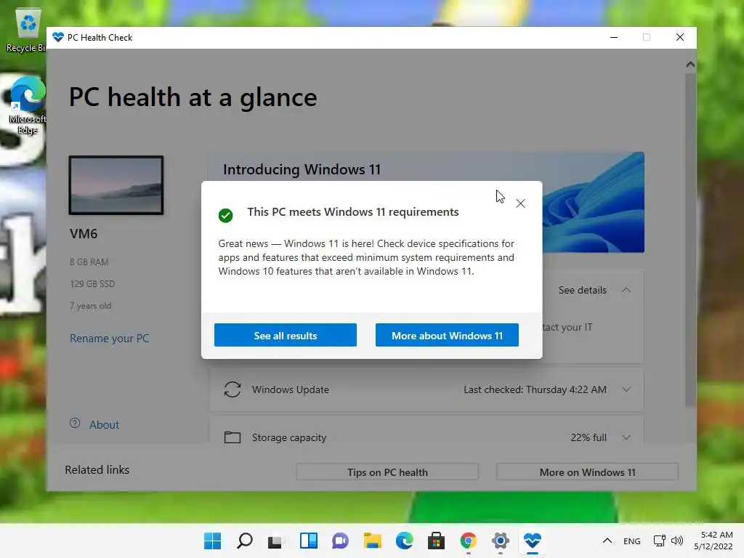Screen dimensions: 744x558
Task: Collapse the See details chevron
Action: [626, 290]
